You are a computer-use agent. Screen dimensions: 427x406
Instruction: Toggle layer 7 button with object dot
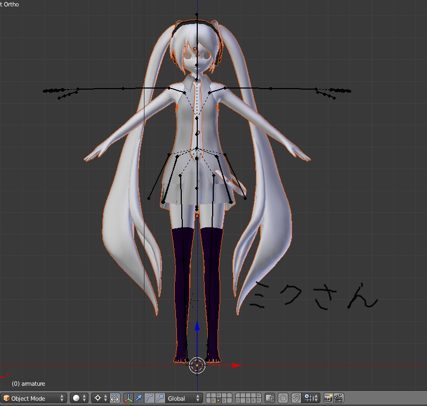click(x=213, y=400)
